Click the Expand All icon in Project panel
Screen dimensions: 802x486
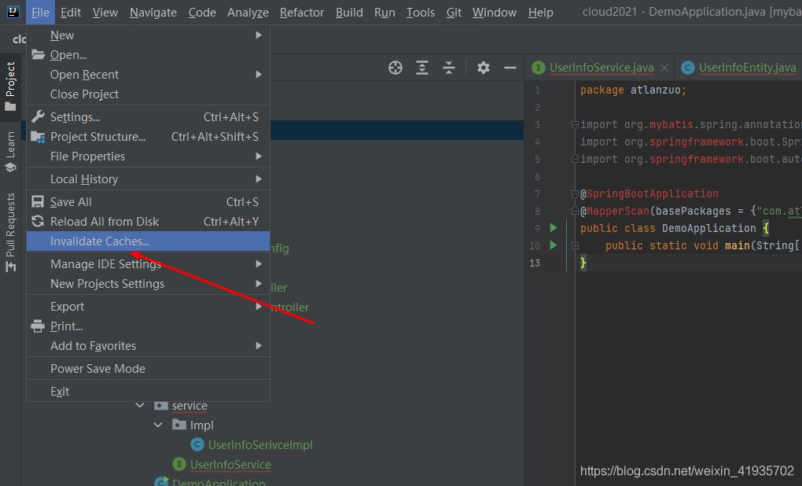pos(422,68)
